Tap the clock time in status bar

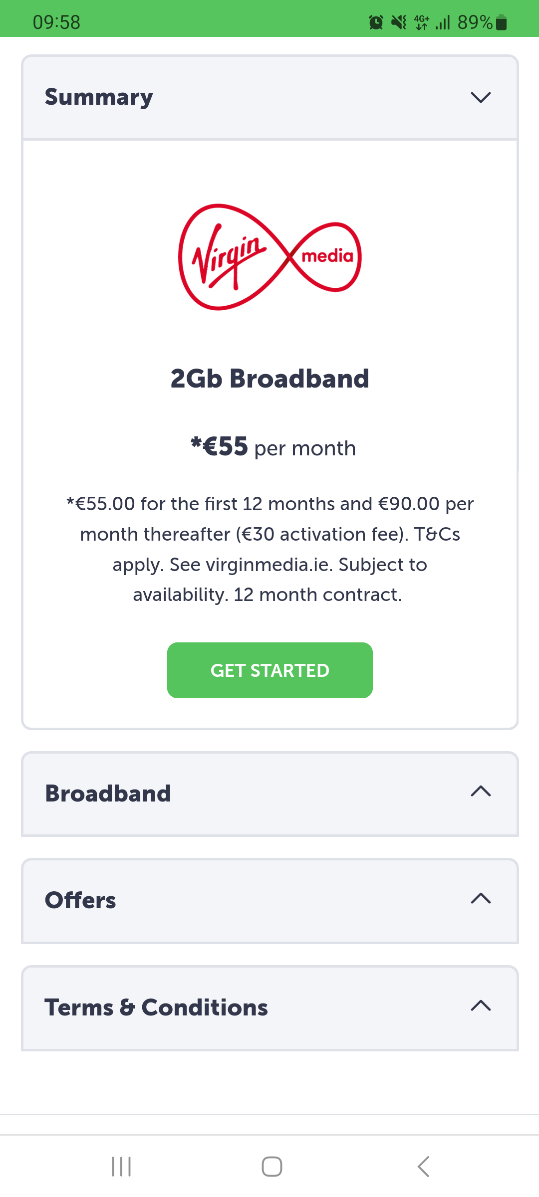[56, 22]
